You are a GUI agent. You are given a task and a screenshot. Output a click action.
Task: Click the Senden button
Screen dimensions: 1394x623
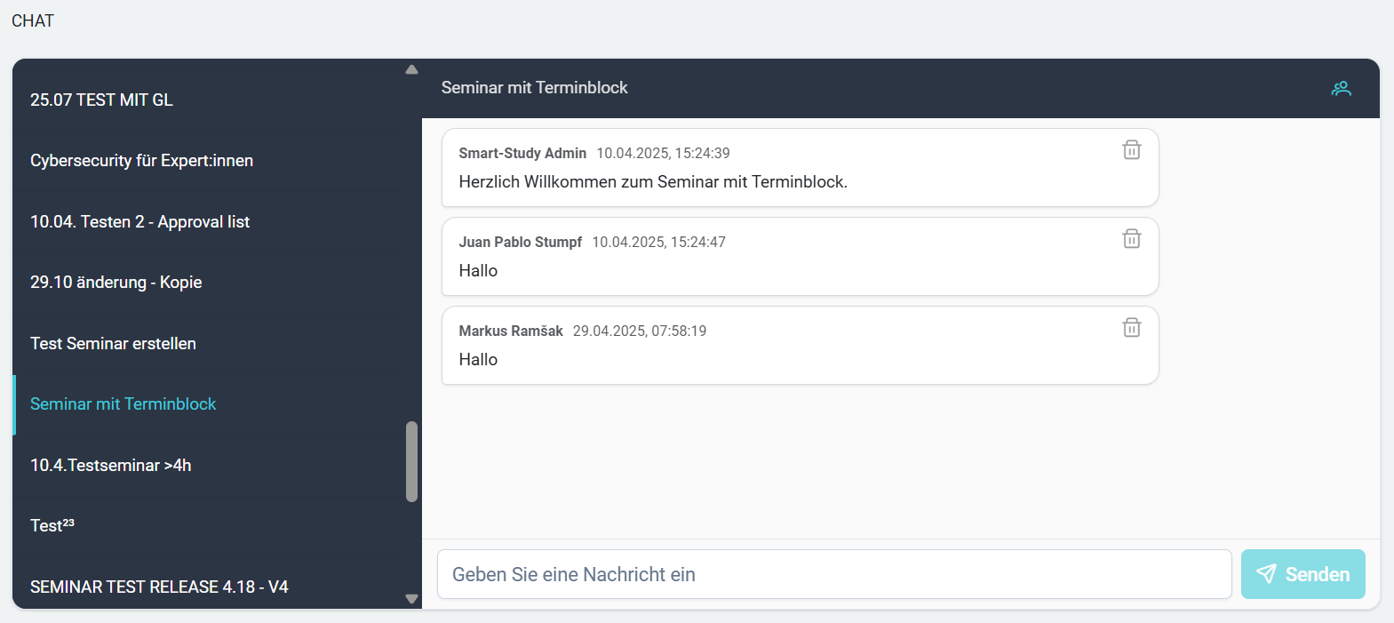click(x=1302, y=574)
